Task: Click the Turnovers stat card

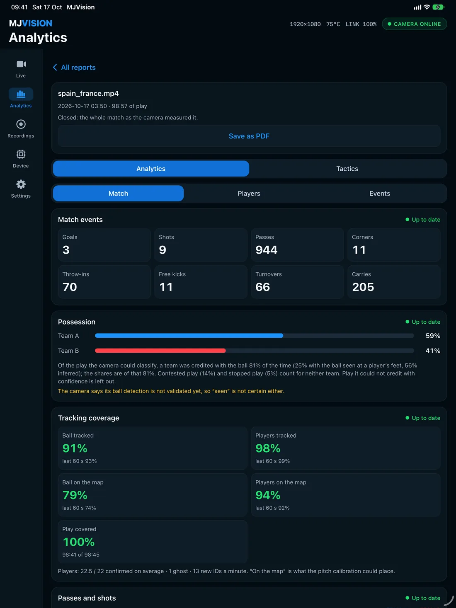Action: [x=297, y=282]
